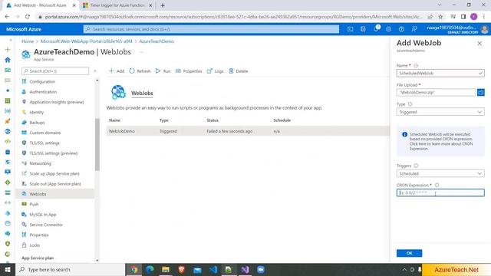Open Application Insights (preview) menu item
Viewport: 491px width, 276px height.
pos(56,102)
